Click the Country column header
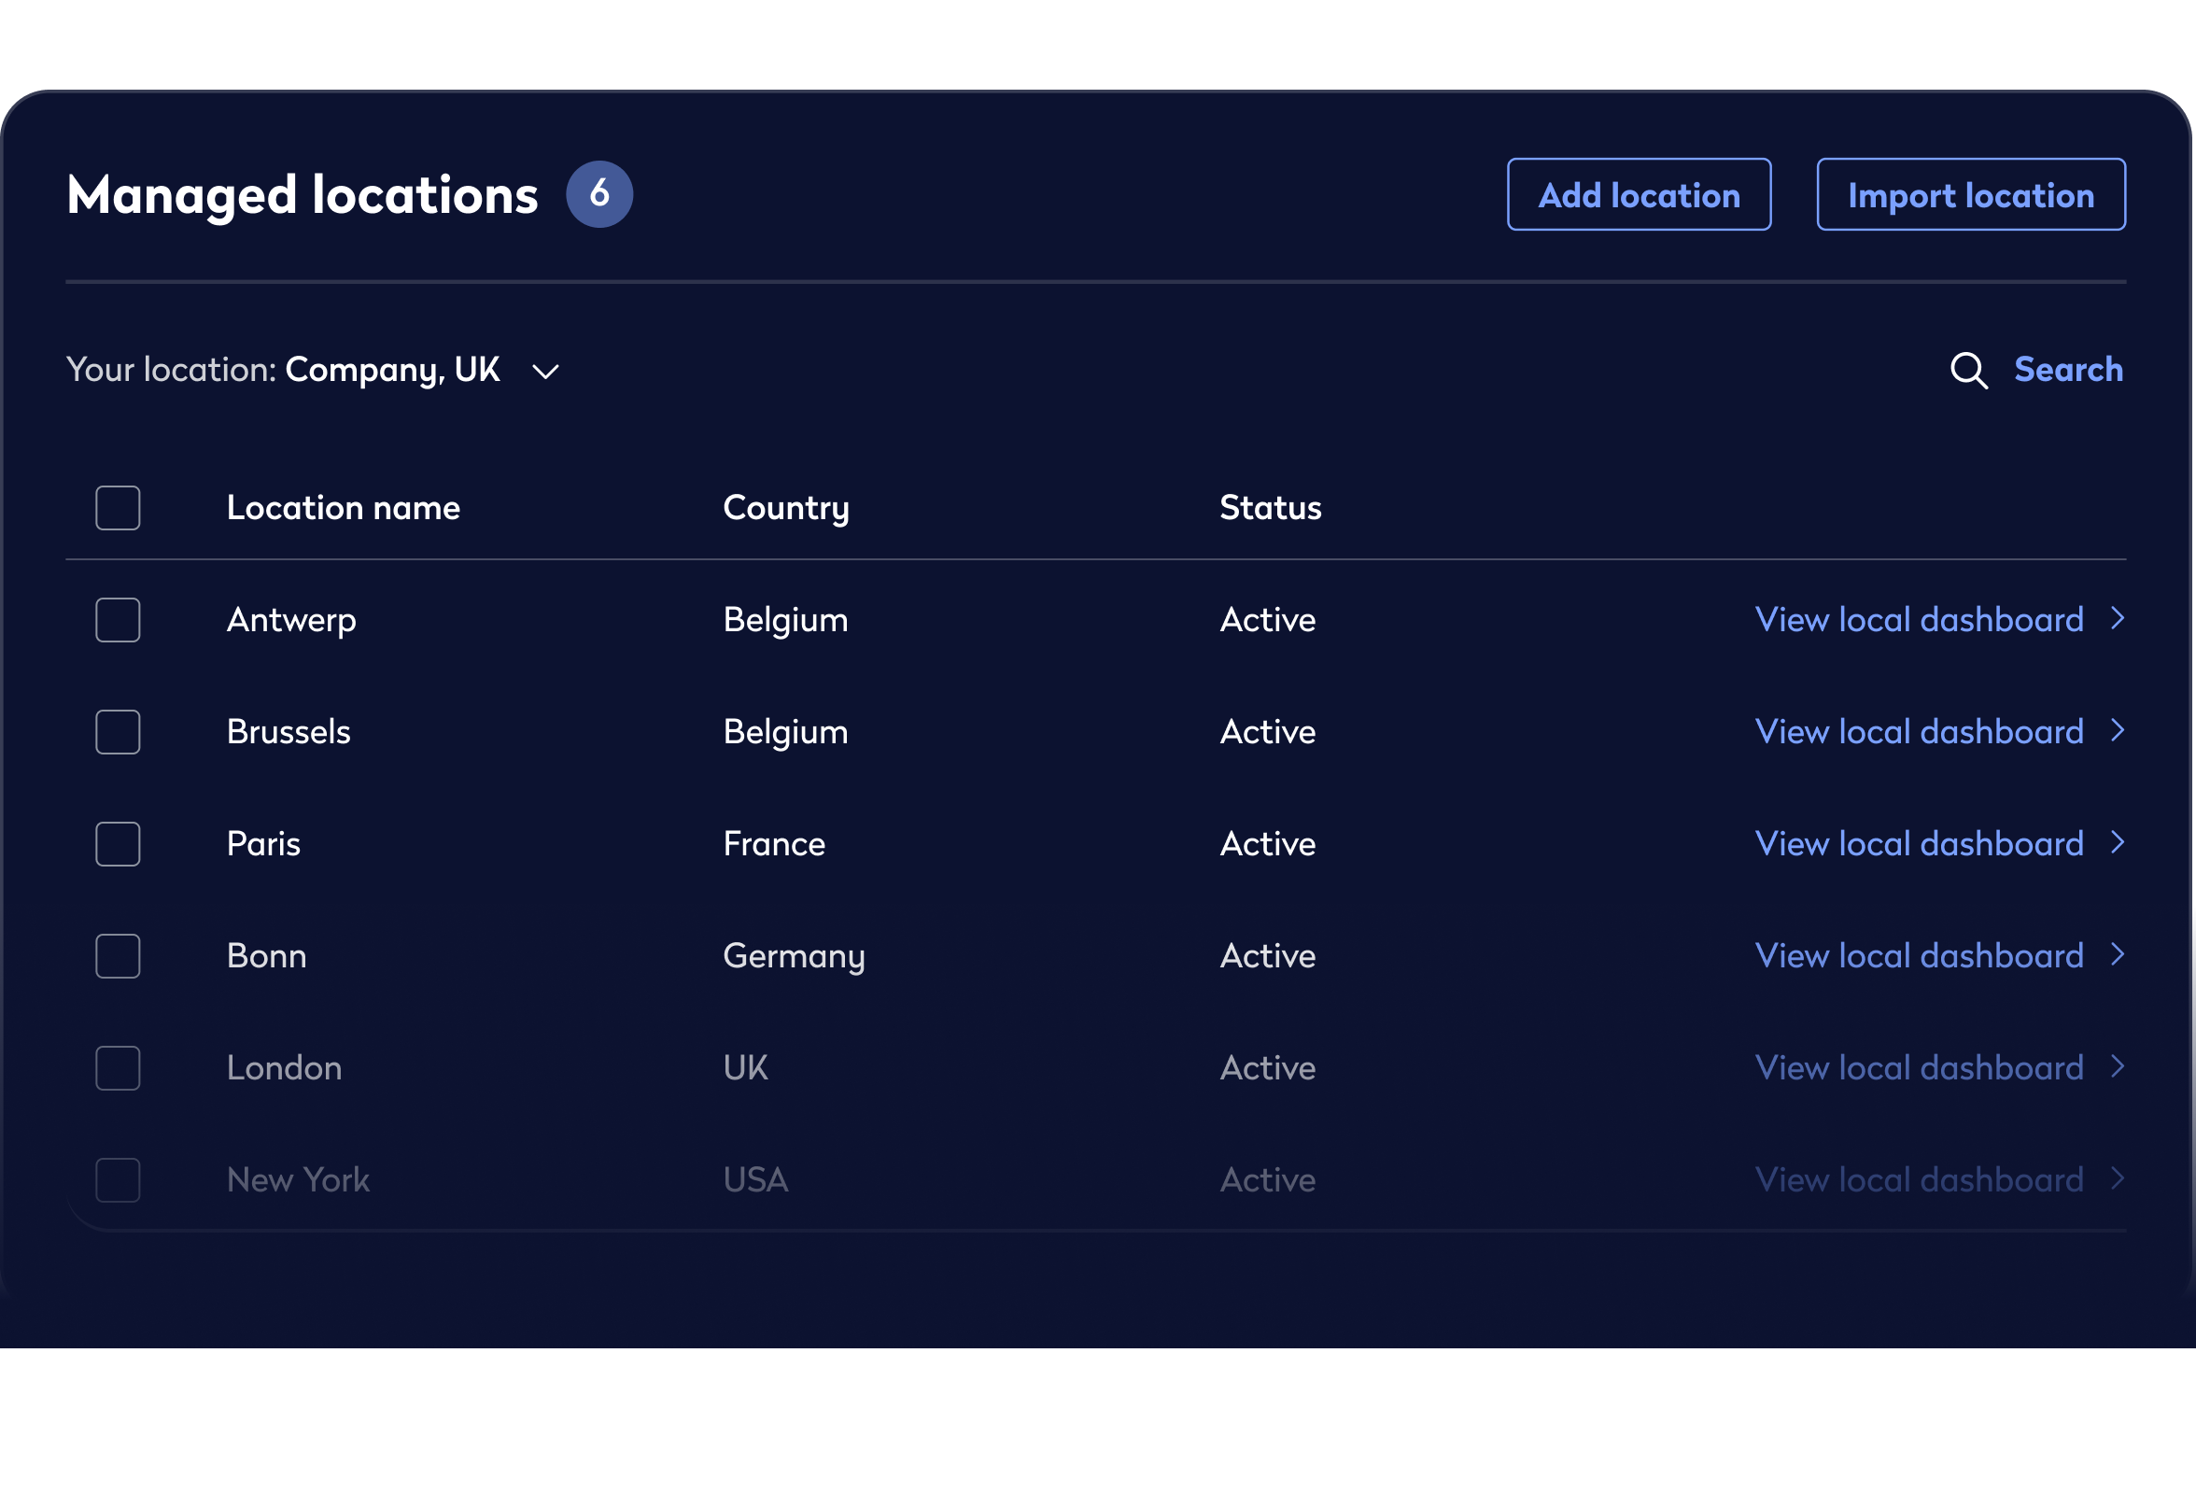2196x1494 pixels. tap(787, 509)
